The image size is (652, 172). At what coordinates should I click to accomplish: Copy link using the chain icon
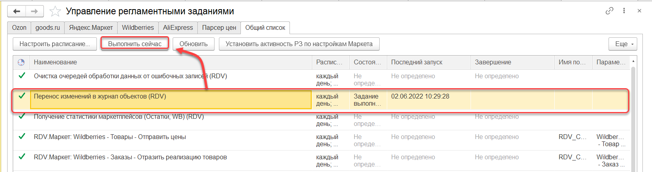point(609,11)
